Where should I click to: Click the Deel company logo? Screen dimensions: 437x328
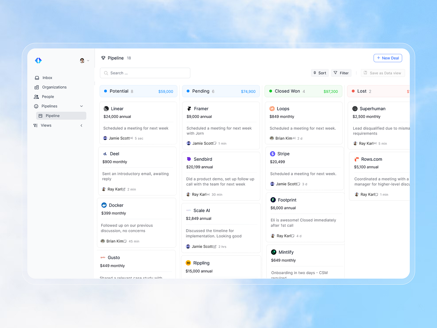[105, 154]
